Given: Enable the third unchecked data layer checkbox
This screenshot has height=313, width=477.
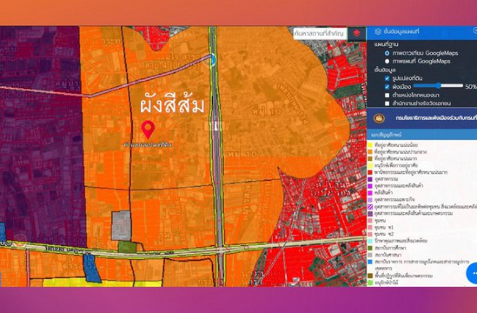Looking at the screenshot, I should 387,95.
